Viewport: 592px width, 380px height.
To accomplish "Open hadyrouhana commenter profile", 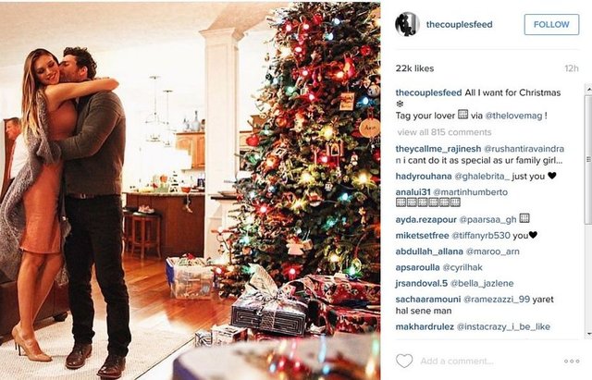I will click(x=424, y=177).
